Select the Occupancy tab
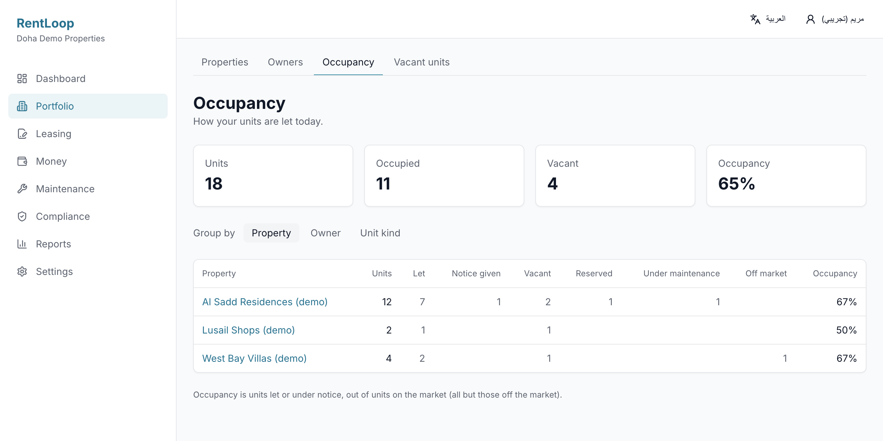The width and height of the screenshot is (883, 441). point(348,62)
